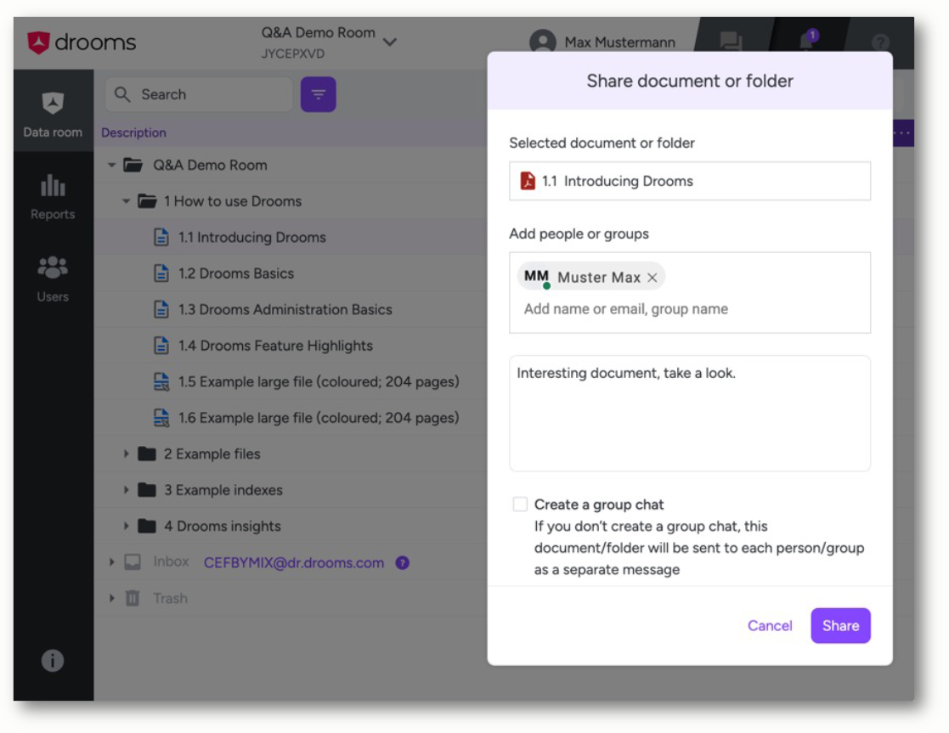Click the purple Share button
Image resolution: width=949 pixels, height=733 pixels.
[x=840, y=625]
